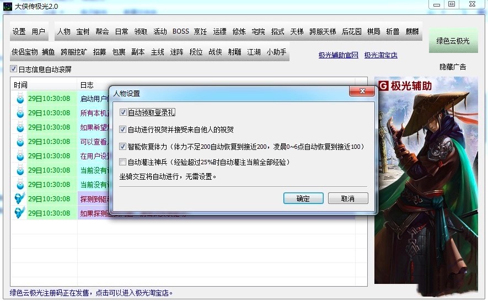488x301 pixels.
Task: Open the BOSS tab
Action: [x=181, y=32]
